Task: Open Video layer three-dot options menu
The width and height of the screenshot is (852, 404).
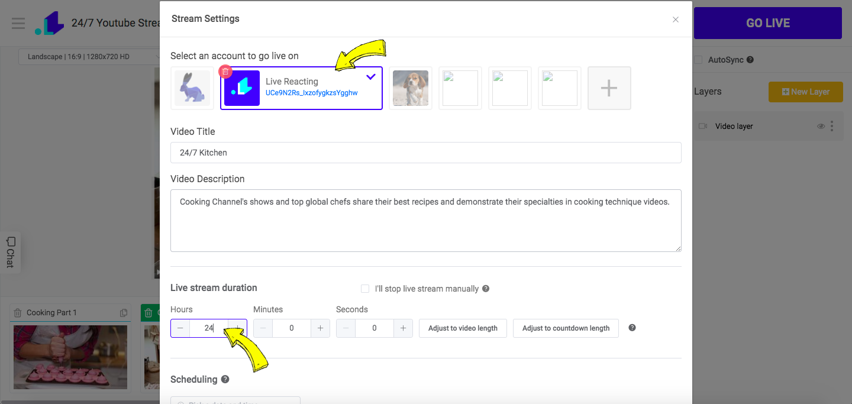Action: click(832, 127)
